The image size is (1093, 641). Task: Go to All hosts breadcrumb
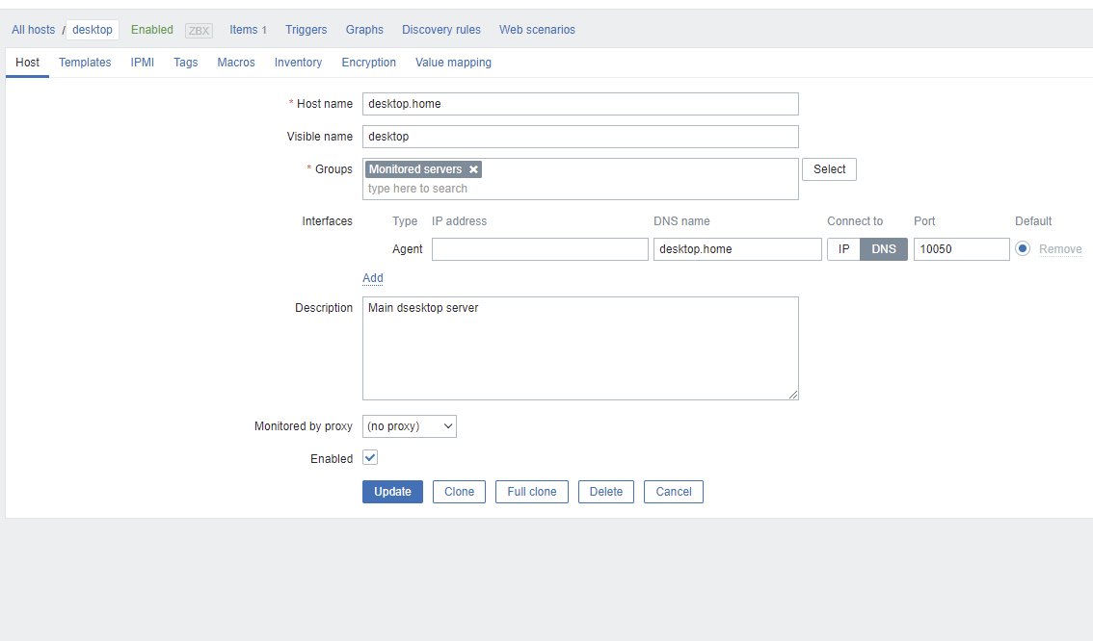33,30
